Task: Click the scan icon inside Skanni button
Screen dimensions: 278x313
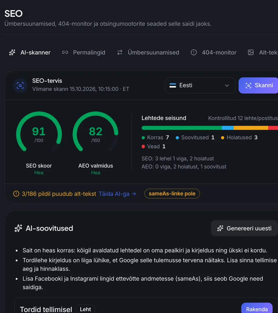Action: tap(248, 85)
